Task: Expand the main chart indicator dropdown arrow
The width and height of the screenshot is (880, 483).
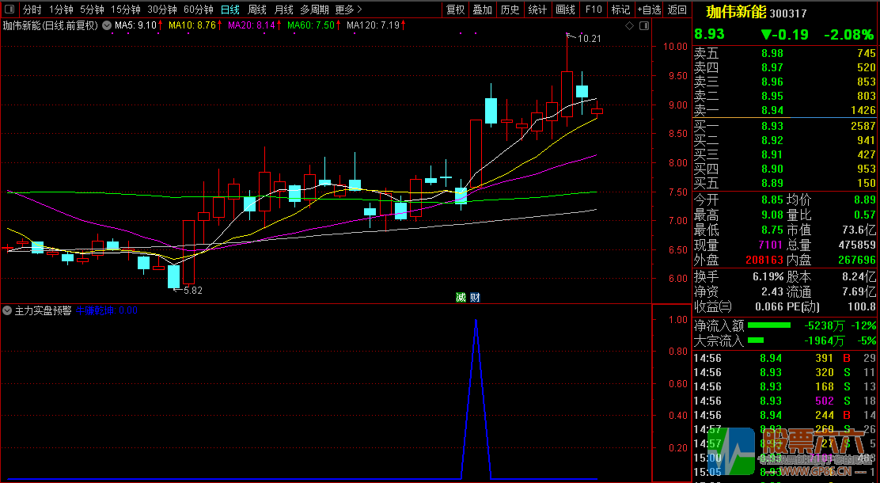Action: (x=106, y=25)
